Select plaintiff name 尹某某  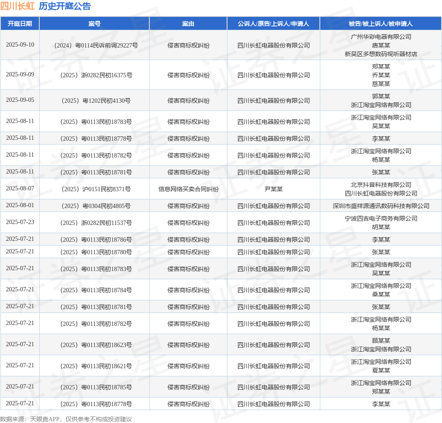click(273, 189)
